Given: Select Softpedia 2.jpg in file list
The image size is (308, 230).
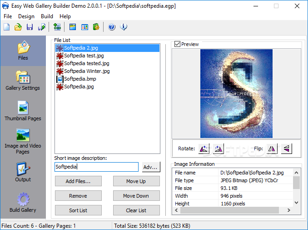Looking at the screenshot, I should coord(108,48).
